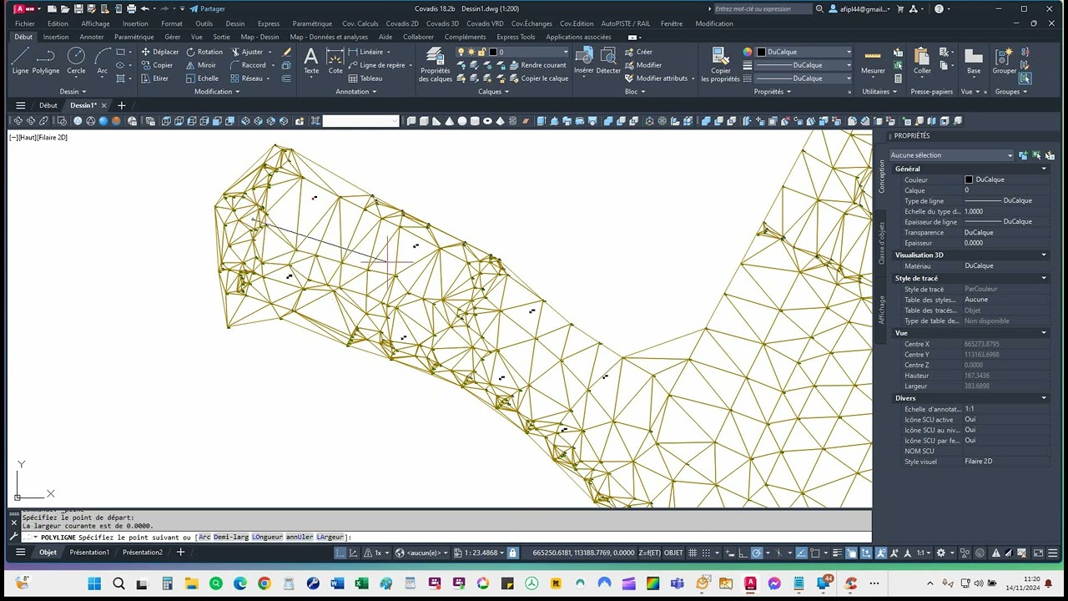
Task: Collapse the Visualisation 3D section
Action: [1043, 255]
